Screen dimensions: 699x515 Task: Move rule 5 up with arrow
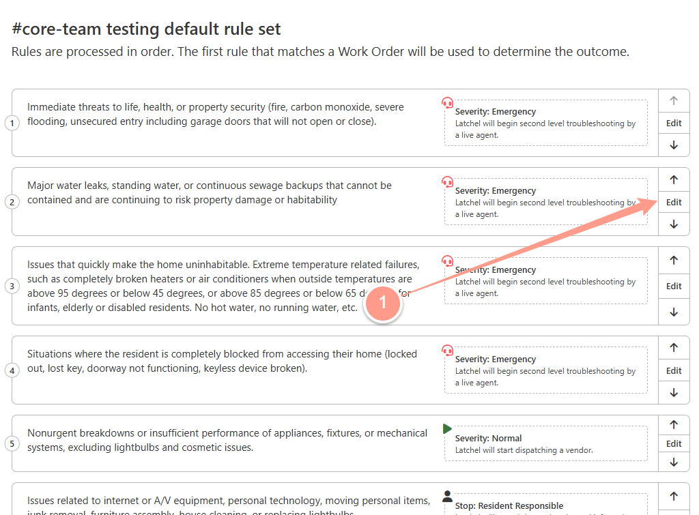click(x=674, y=424)
